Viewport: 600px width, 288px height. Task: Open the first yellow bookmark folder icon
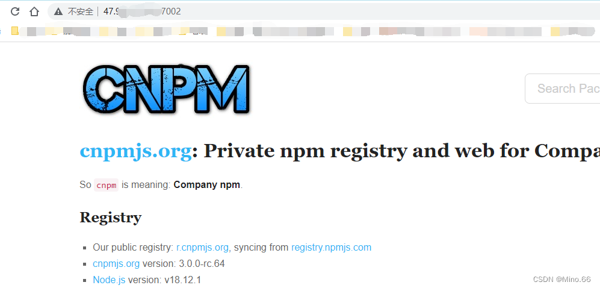[15, 31]
